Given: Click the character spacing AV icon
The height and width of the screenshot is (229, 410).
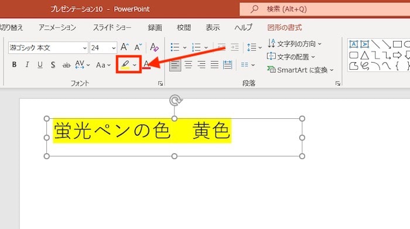Looking at the screenshot, I should pyautogui.click(x=80, y=64).
